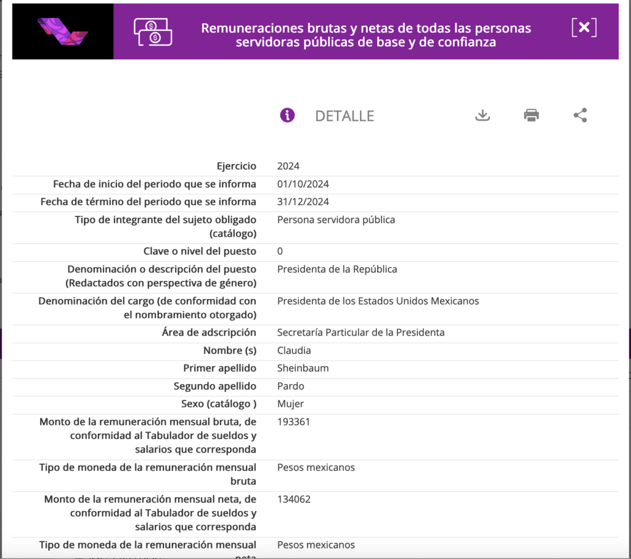Click the purple info icon beside DETALLE

tap(287, 115)
